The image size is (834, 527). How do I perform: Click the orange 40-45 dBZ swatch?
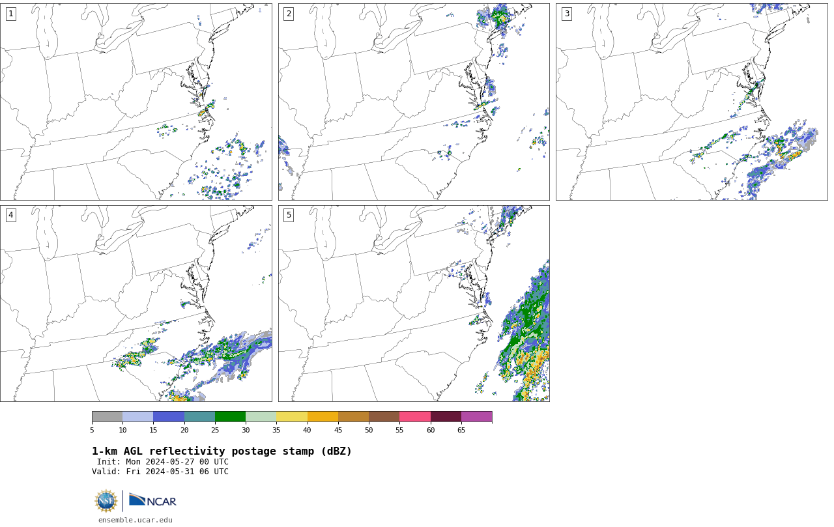[x=323, y=417]
